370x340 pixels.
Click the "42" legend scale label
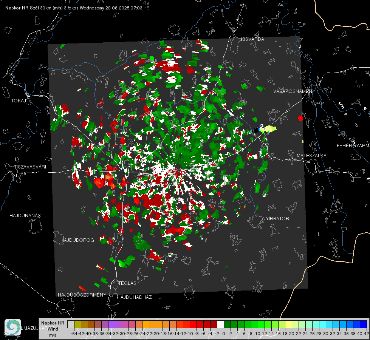pyautogui.click(x=366, y=334)
